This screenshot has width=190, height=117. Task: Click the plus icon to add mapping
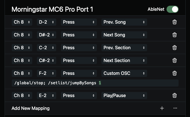pos(162,108)
